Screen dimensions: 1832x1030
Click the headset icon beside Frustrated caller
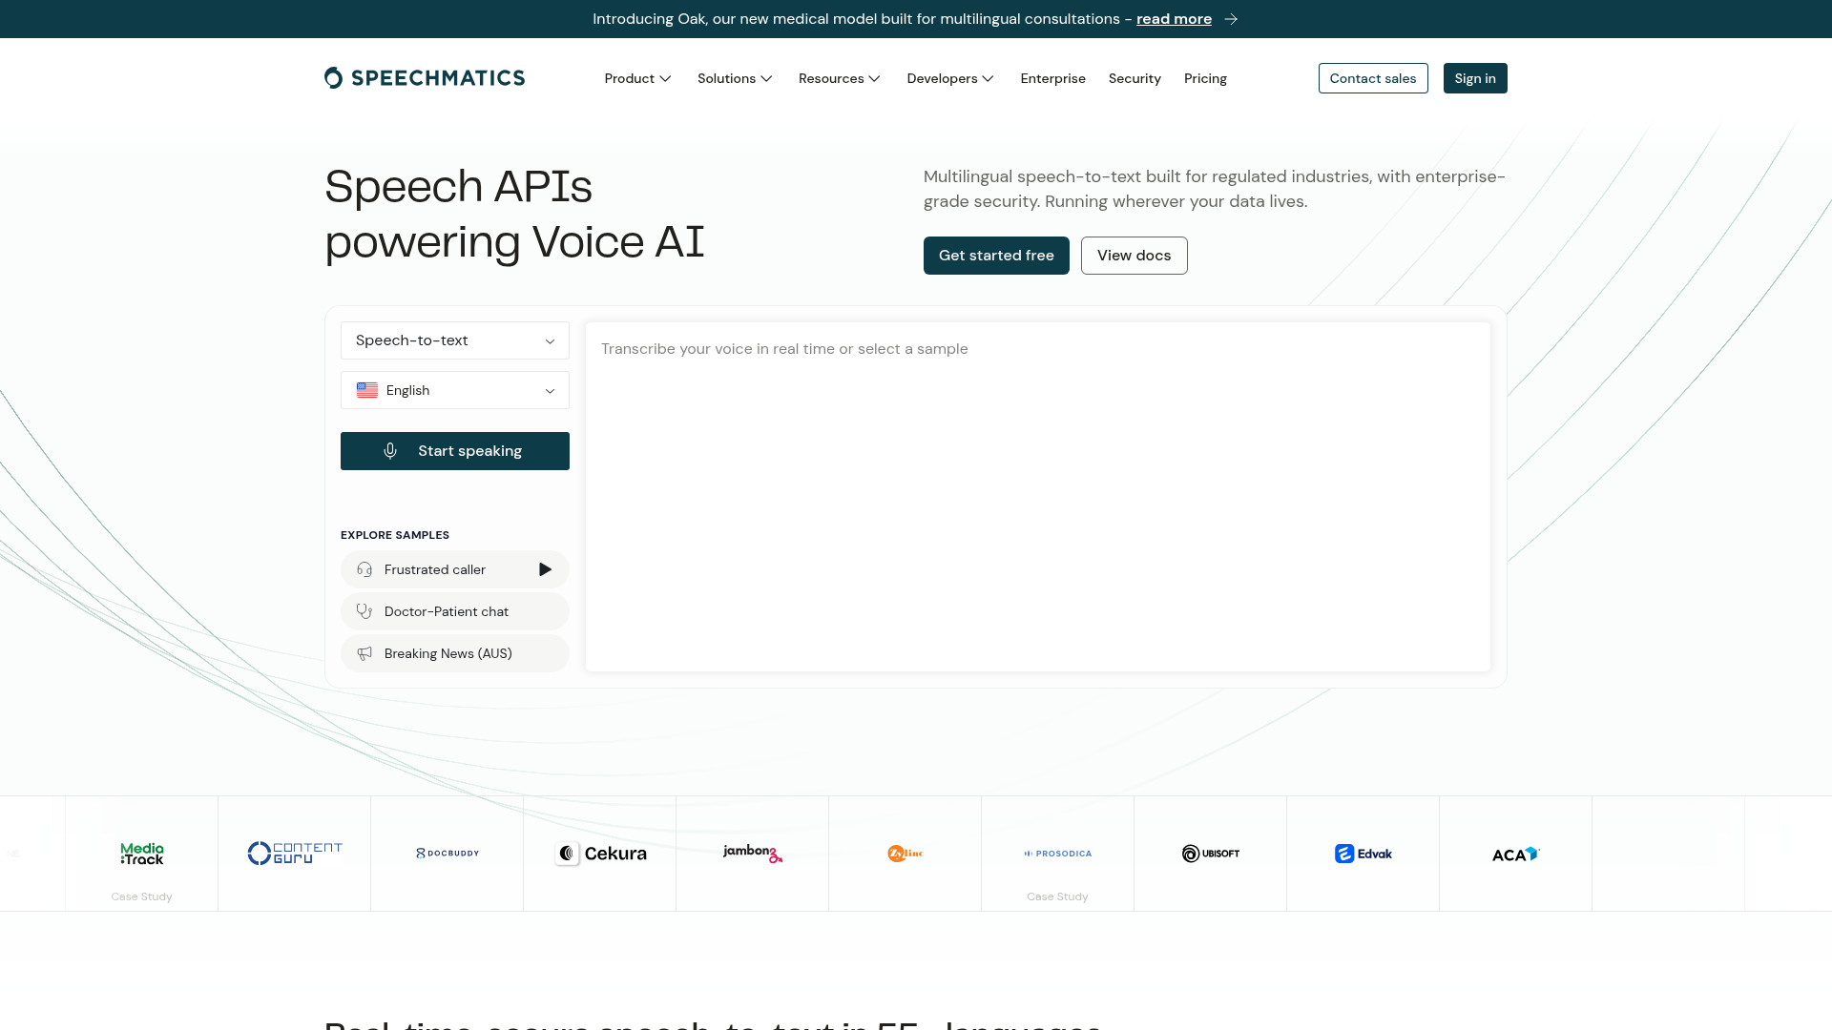pyautogui.click(x=364, y=569)
